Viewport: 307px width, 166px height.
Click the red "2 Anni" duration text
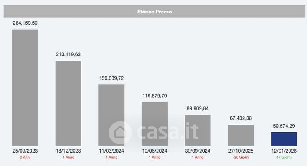(25, 158)
